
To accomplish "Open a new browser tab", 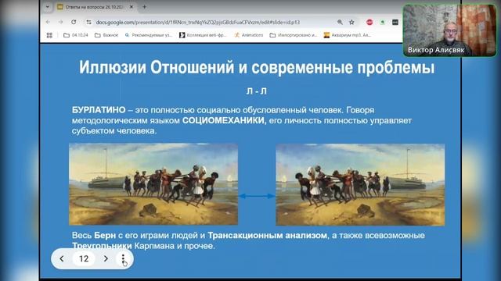I will [144, 7].
